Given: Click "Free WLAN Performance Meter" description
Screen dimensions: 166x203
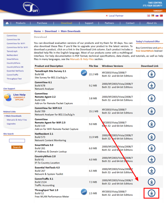Looking at the screenshot, I should click(x=52, y=196).
